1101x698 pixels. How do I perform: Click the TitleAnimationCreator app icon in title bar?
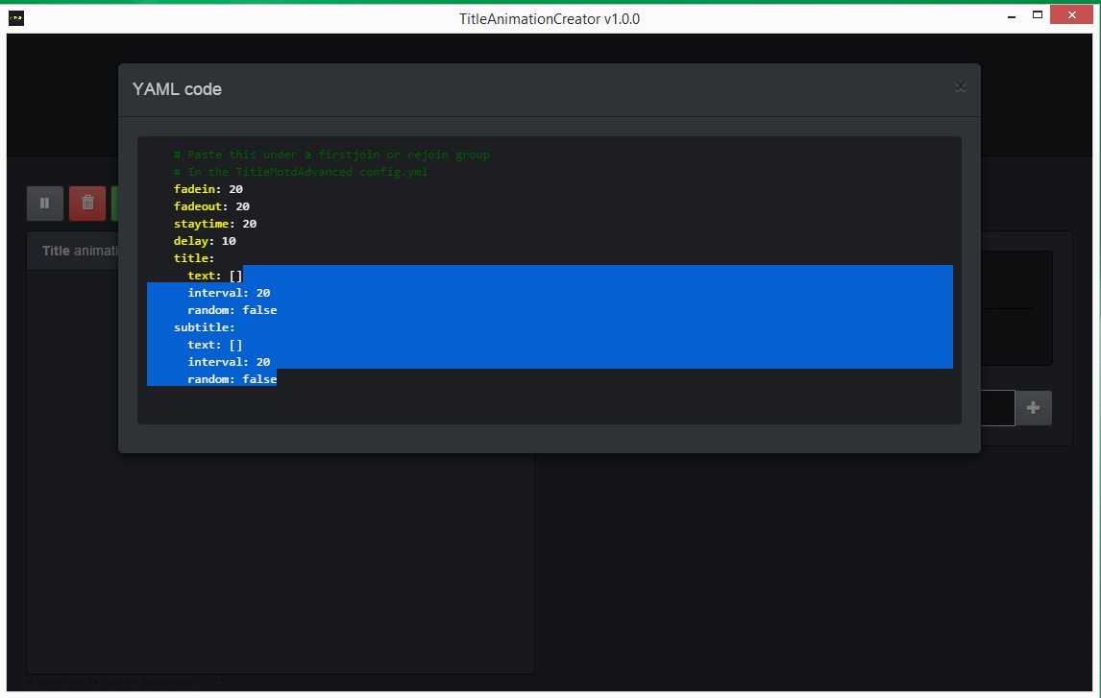16,18
